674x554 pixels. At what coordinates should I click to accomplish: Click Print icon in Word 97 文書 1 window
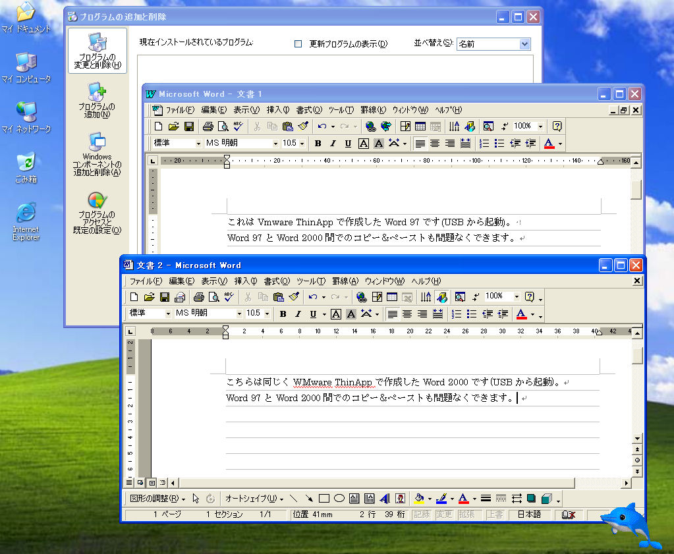tap(208, 126)
